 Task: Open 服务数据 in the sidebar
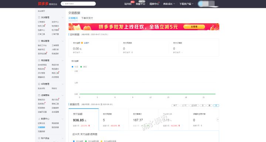pyautogui.click(x=55, y=127)
